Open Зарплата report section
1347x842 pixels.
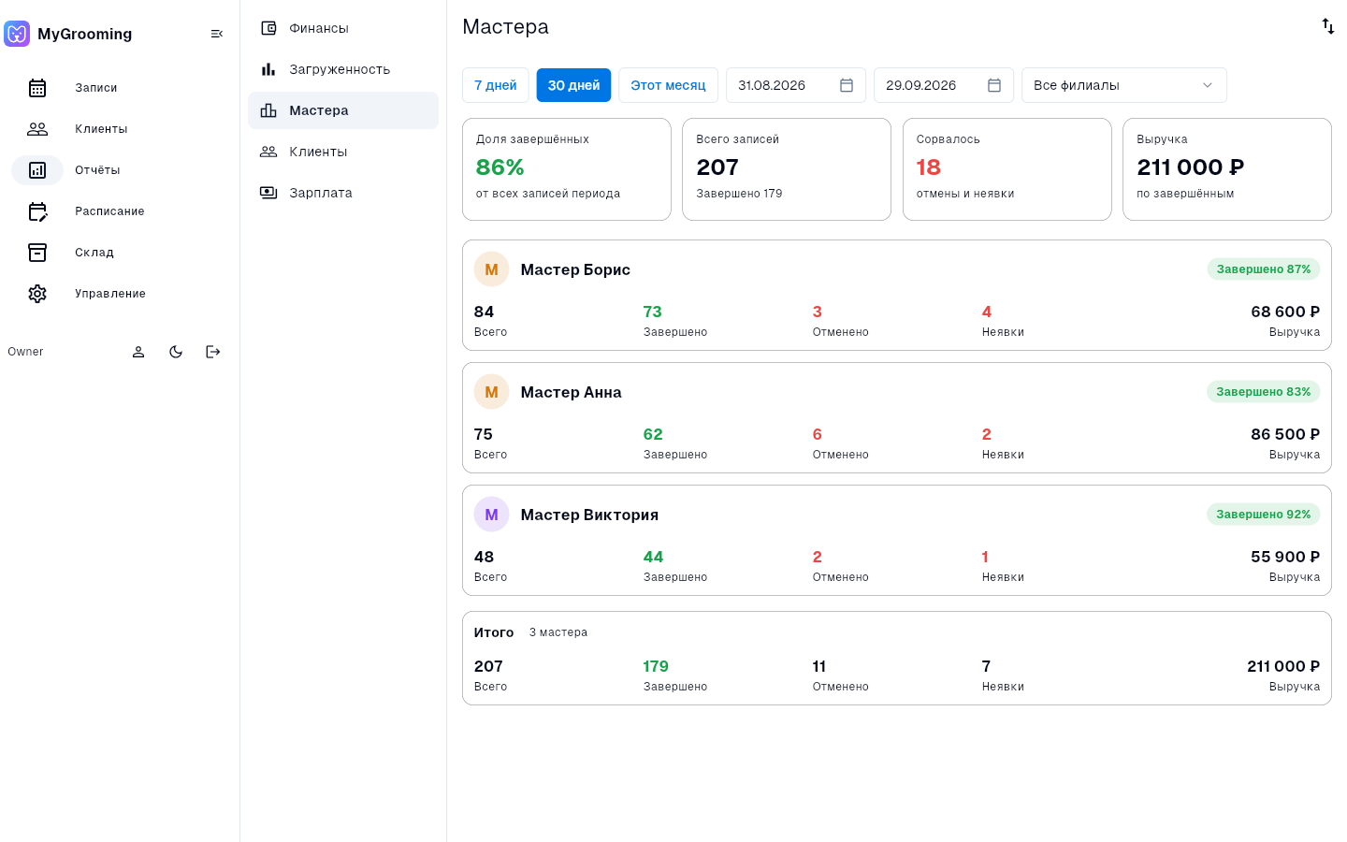point(343,193)
